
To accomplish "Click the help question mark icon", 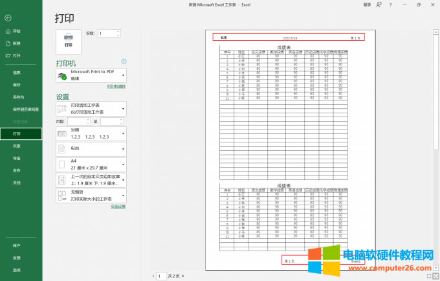I will [390, 5].
